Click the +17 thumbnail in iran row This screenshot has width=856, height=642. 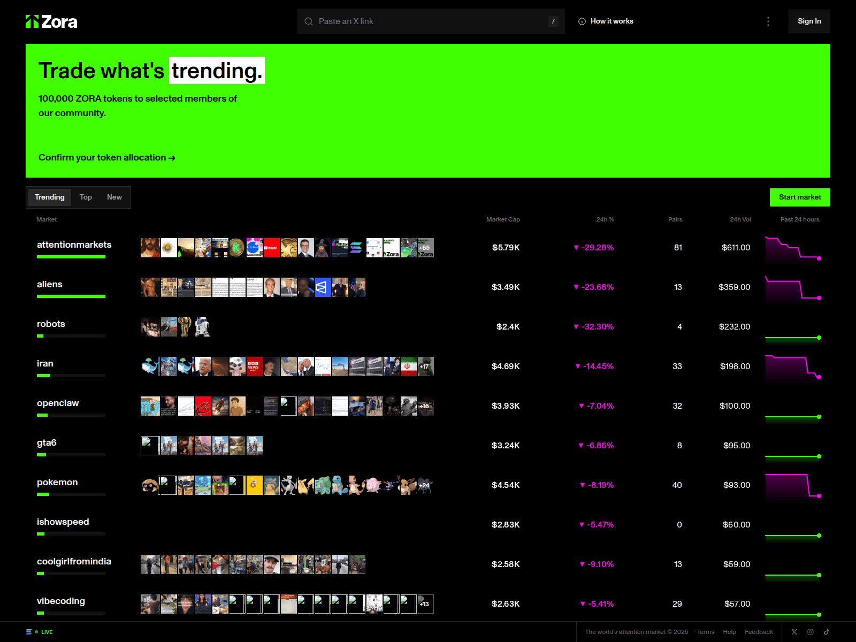coord(425,366)
